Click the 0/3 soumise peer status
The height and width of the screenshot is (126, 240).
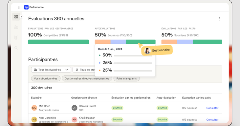pyautogui.click(x=190, y=120)
